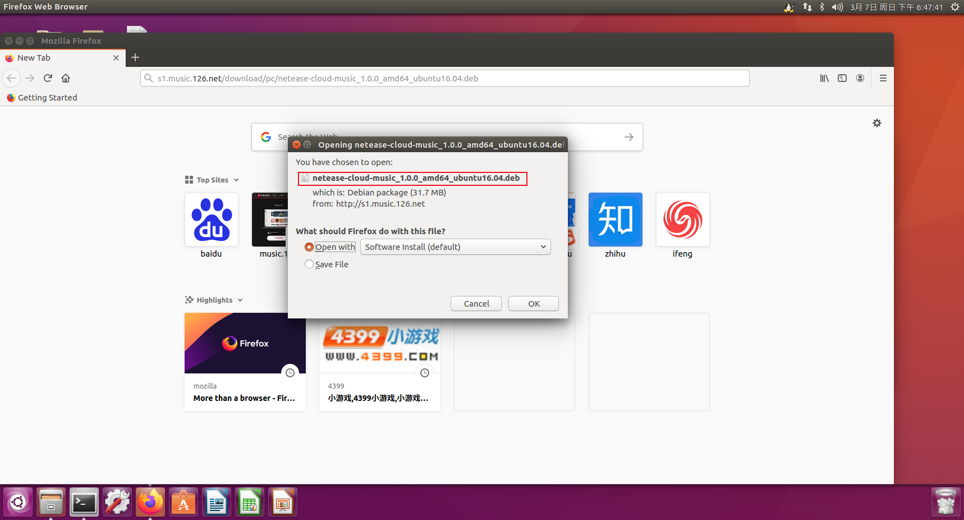Click the Google search web field

[x=447, y=137]
